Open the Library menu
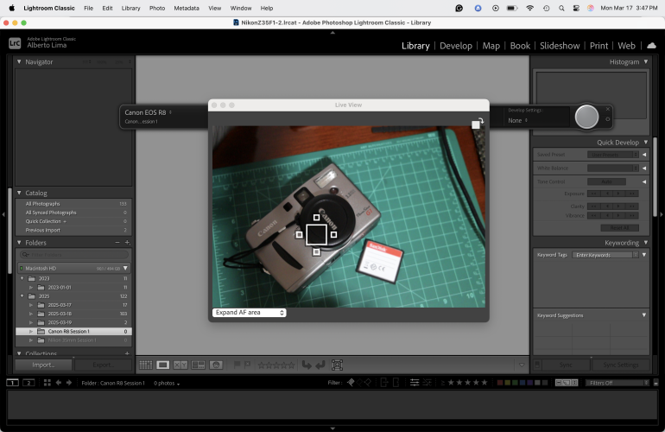665x432 pixels. [x=130, y=8]
